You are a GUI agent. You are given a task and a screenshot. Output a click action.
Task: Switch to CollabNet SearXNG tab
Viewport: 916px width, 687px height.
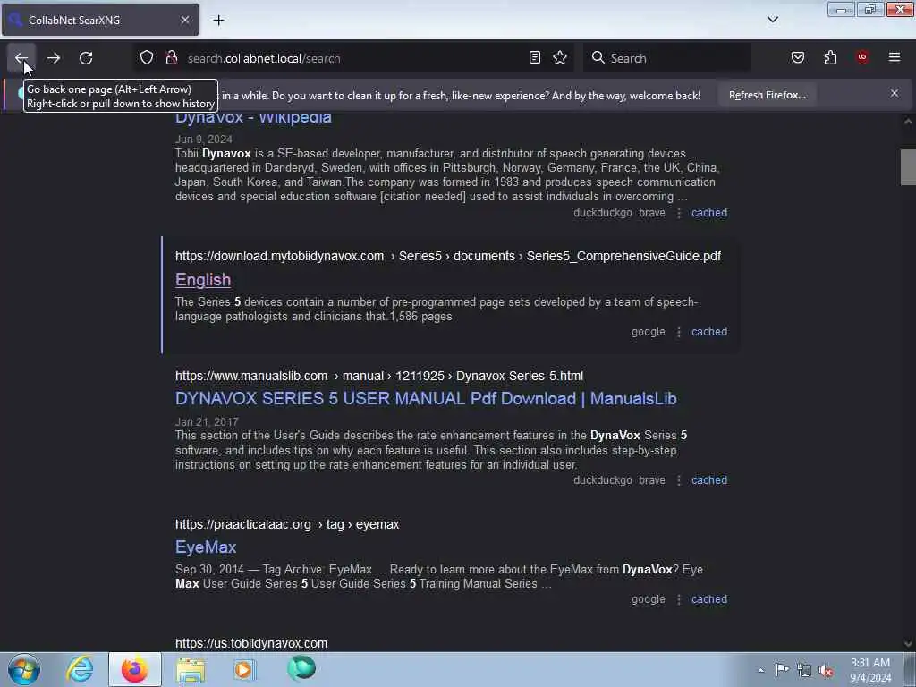click(x=100, y=20)
